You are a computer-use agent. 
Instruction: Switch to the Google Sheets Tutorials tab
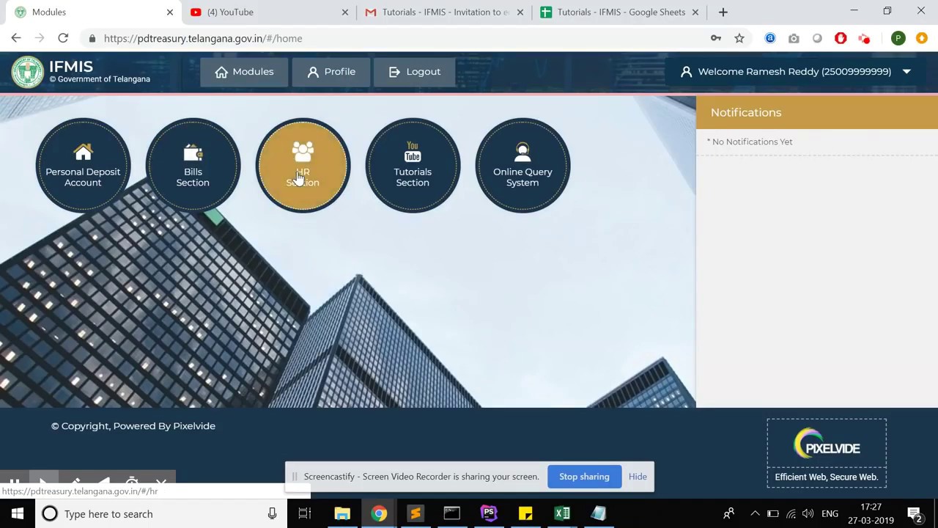coord(620,12)
